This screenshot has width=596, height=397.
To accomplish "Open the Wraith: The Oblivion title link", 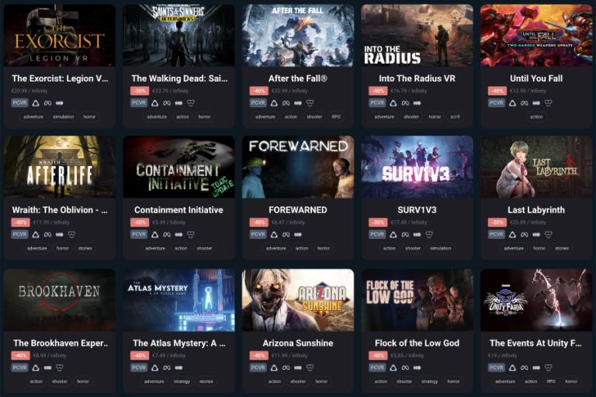I will coord(60,209).
